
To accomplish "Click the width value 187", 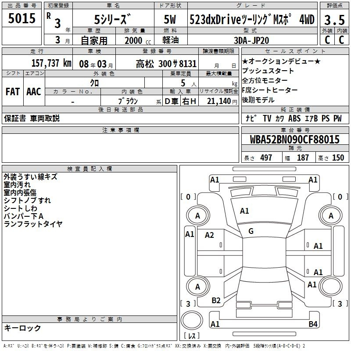I will (303, 158).
